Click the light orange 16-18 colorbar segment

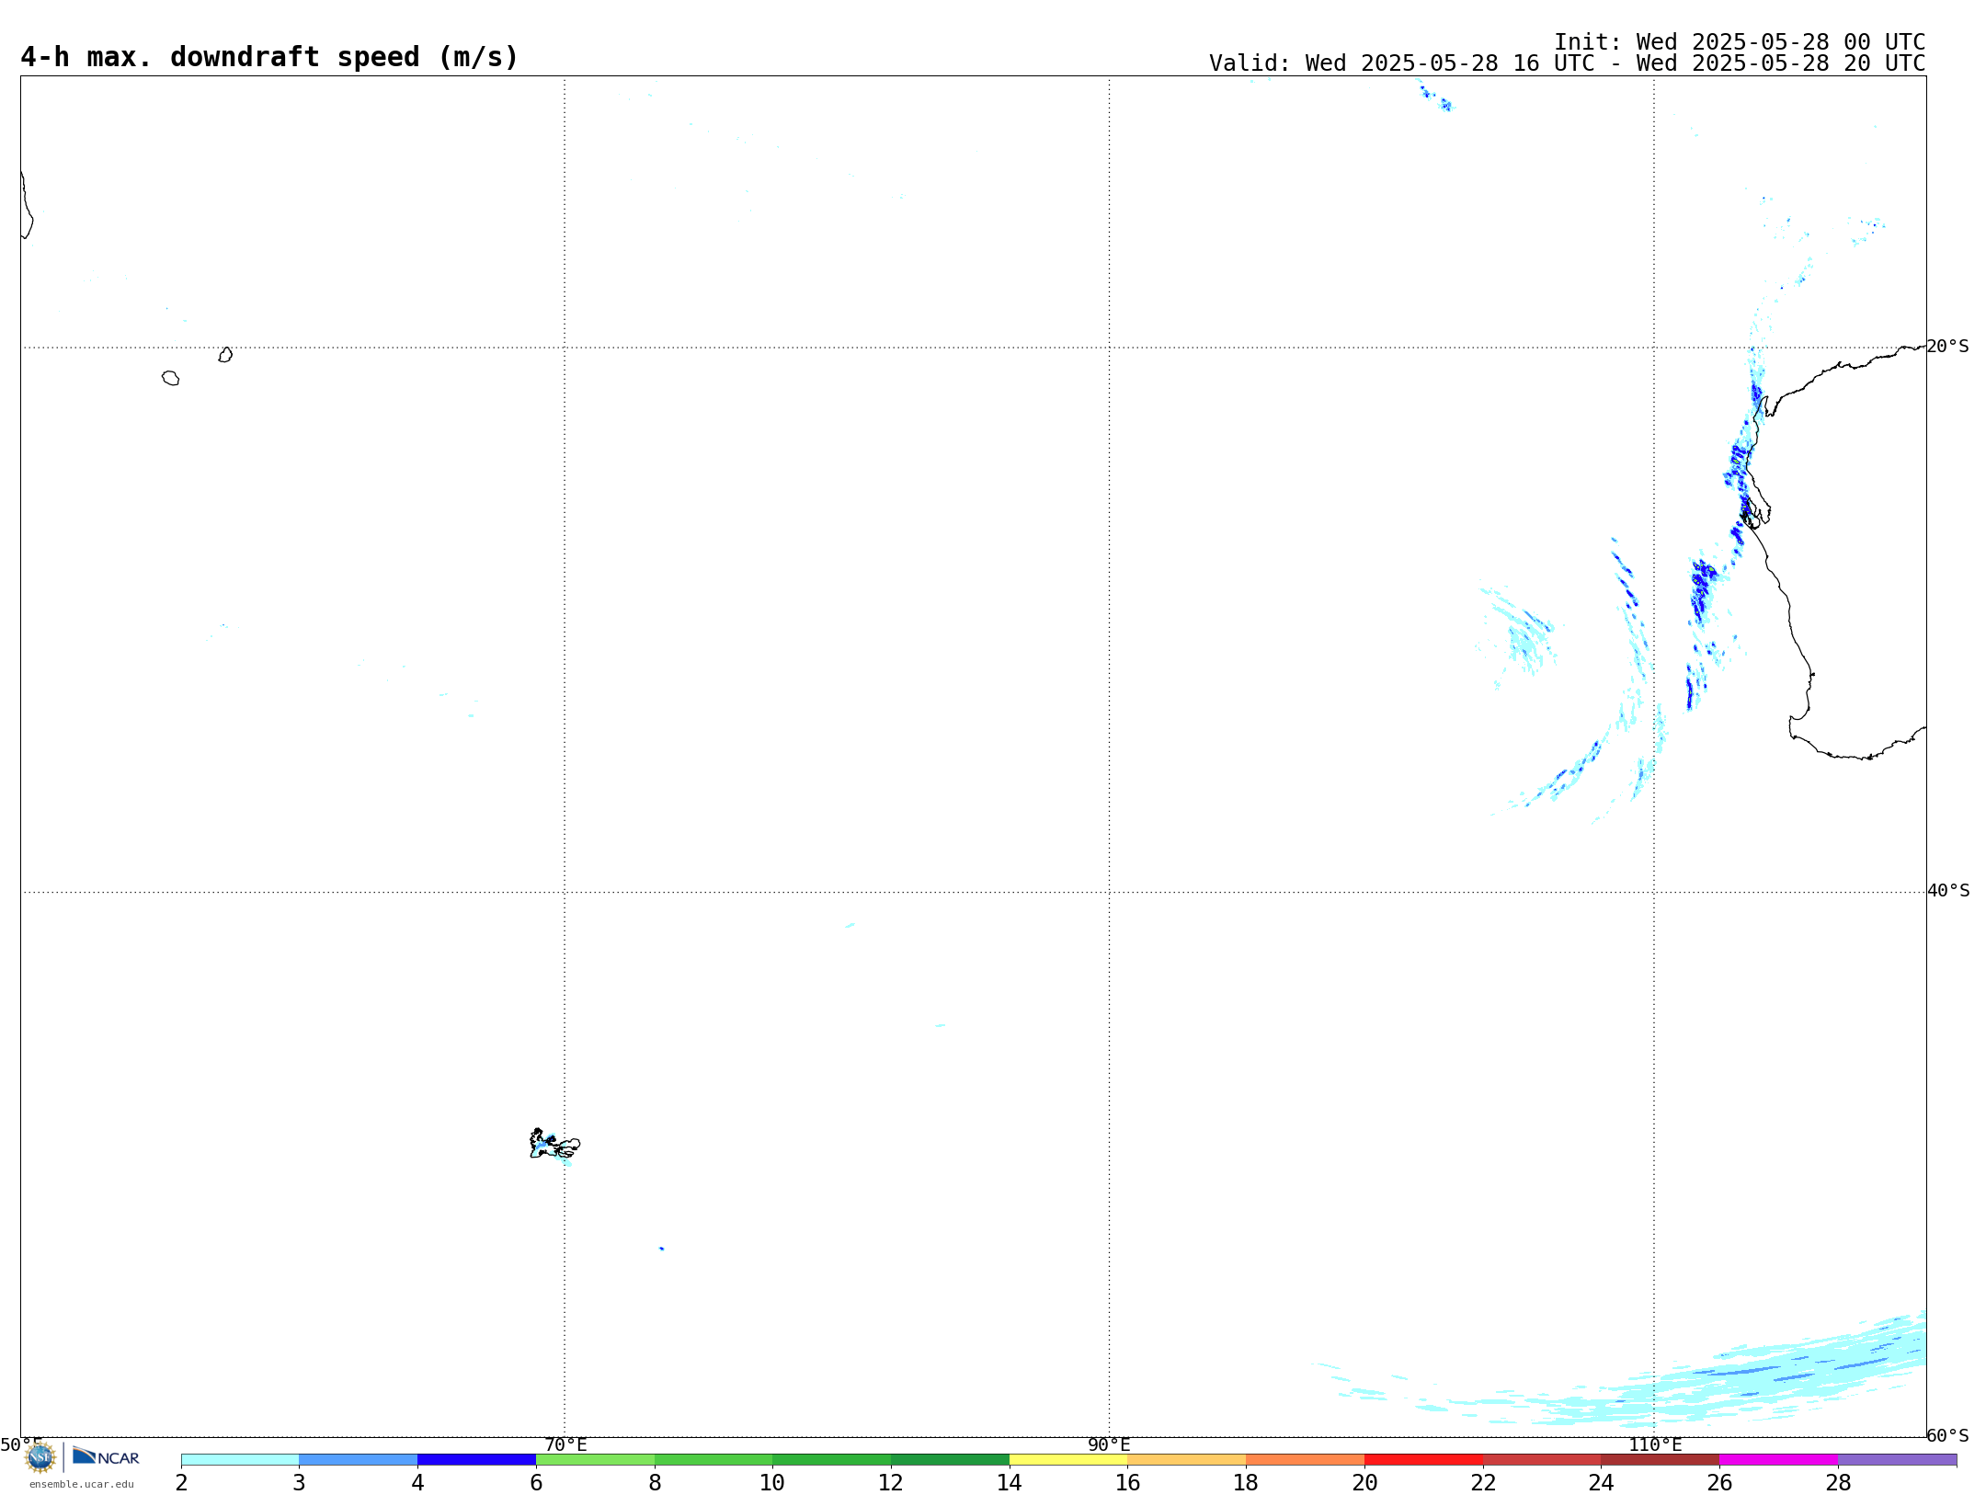1187,1460
